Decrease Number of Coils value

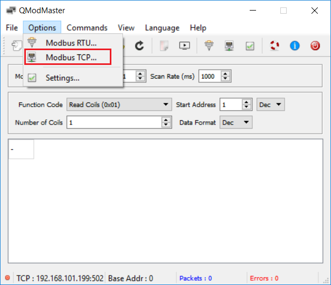pyautogui.click(x=166, y=125)
